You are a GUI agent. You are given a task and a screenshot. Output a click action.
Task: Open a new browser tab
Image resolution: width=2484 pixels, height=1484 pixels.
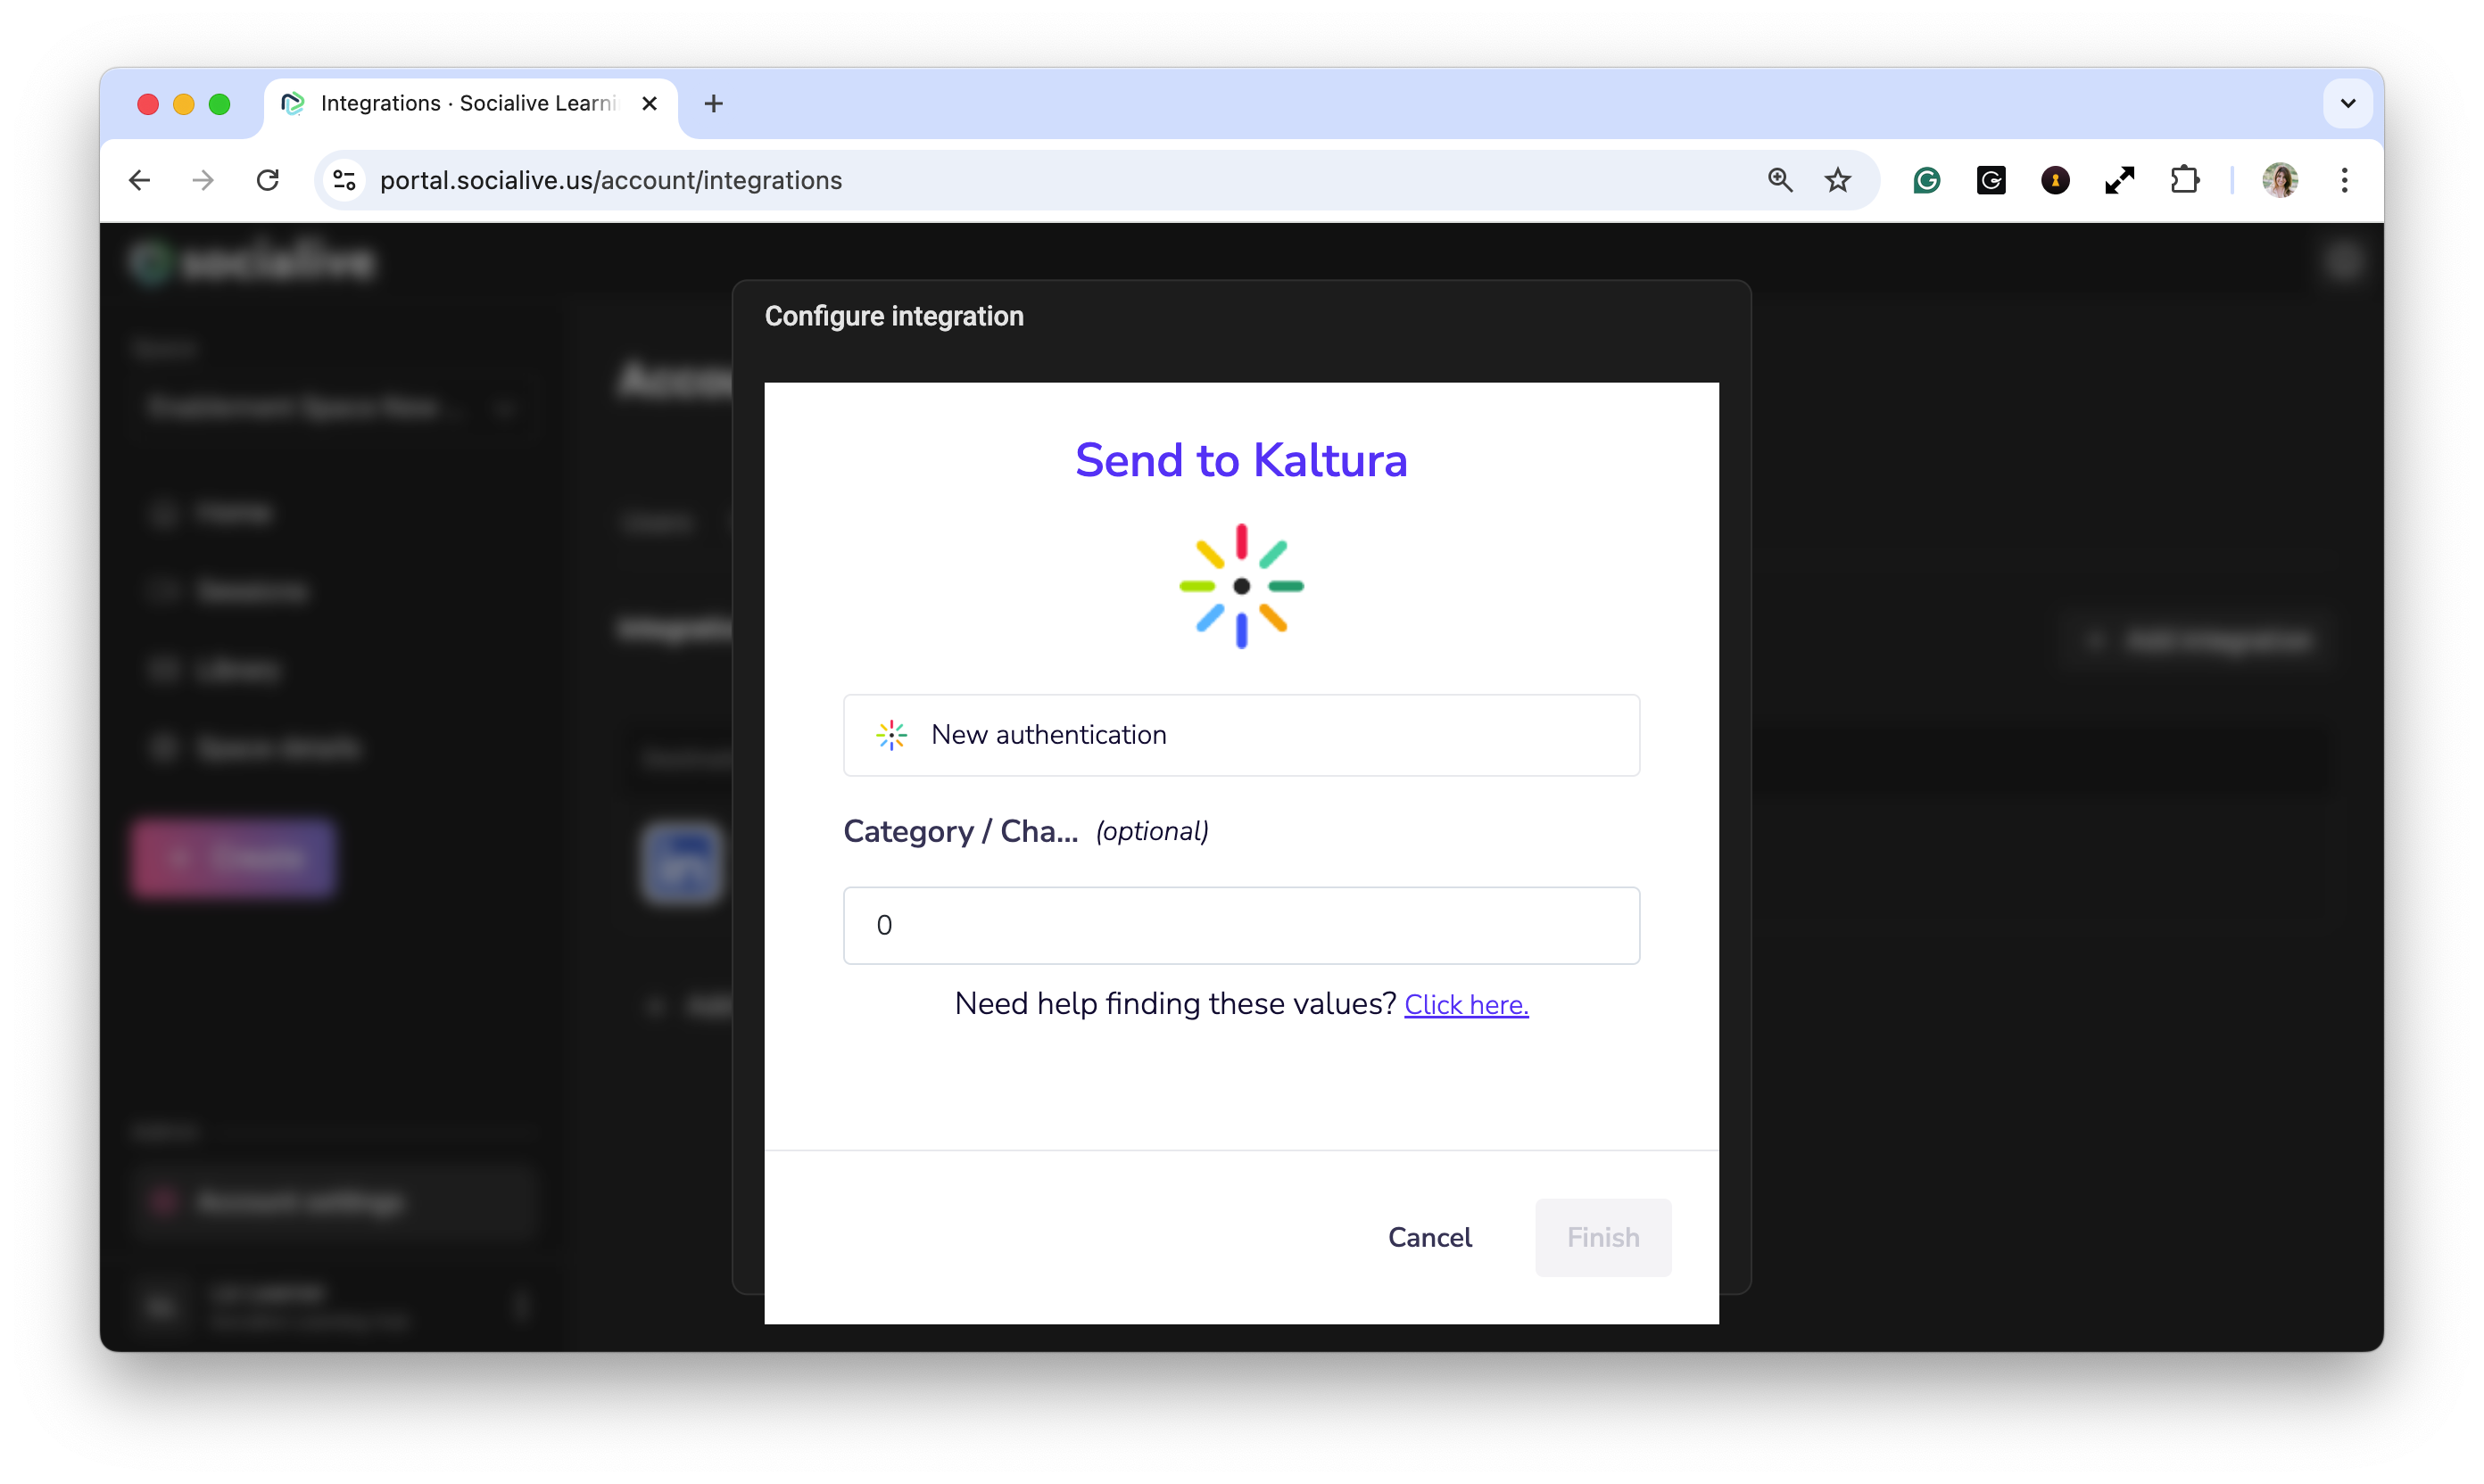click(713, 103)
